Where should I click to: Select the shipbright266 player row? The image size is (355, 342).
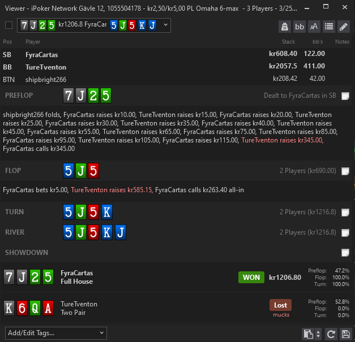click(176, 79)
